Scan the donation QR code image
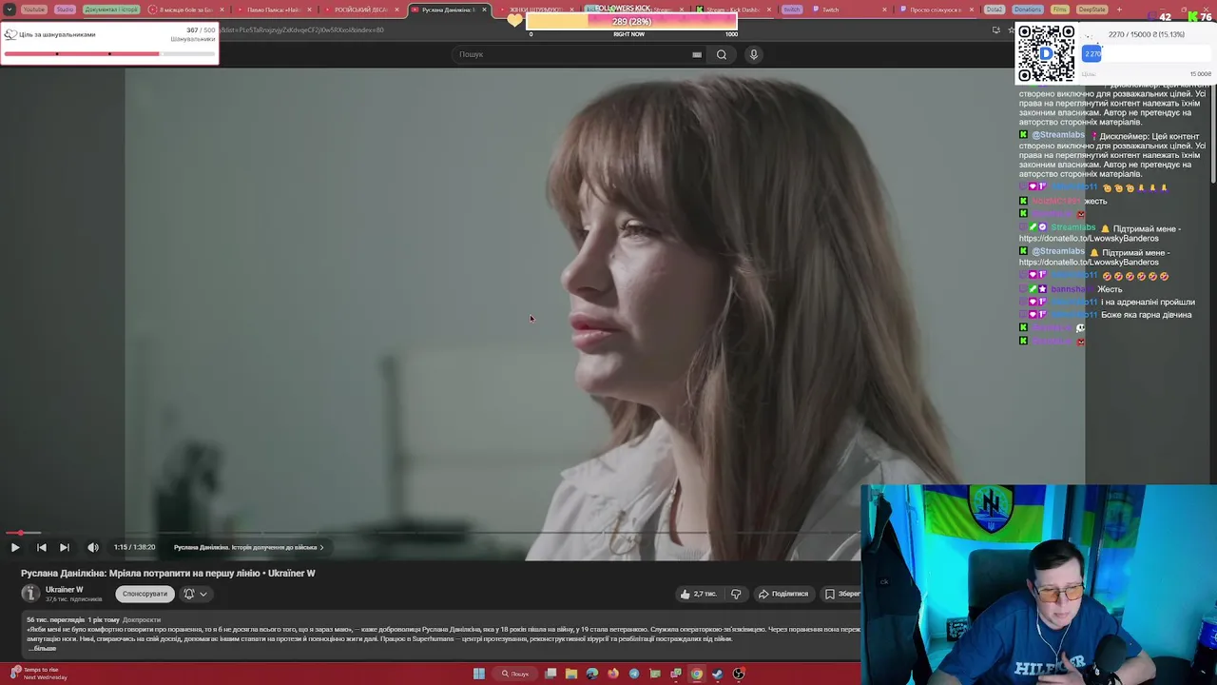The image size is (1217, 685). (1046, 53)
